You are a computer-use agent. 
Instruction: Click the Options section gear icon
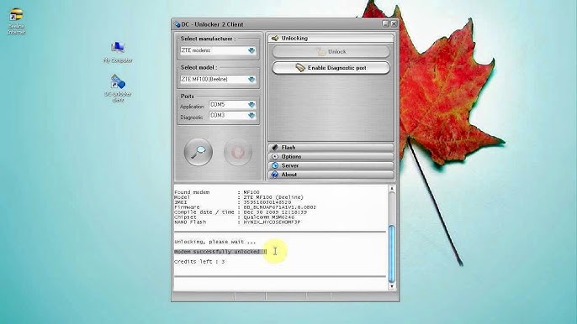[274, 156]
